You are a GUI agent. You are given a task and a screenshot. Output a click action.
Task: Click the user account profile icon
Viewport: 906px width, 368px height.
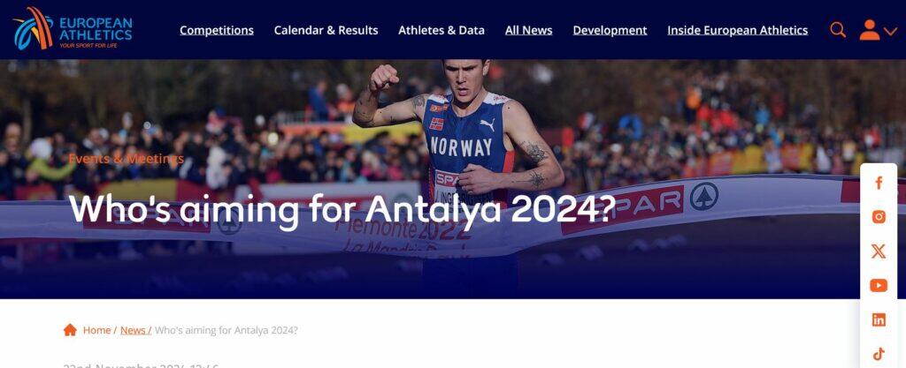click(869, 30)
